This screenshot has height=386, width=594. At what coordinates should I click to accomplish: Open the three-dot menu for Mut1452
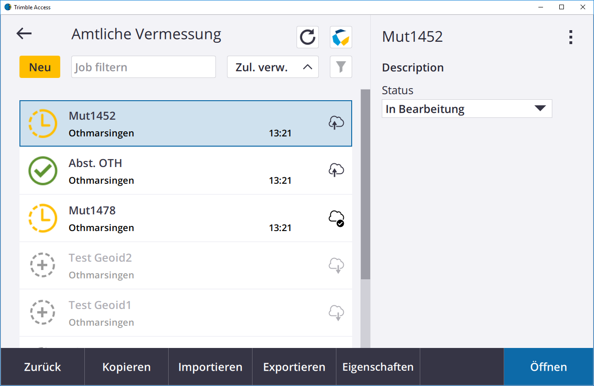571,37
